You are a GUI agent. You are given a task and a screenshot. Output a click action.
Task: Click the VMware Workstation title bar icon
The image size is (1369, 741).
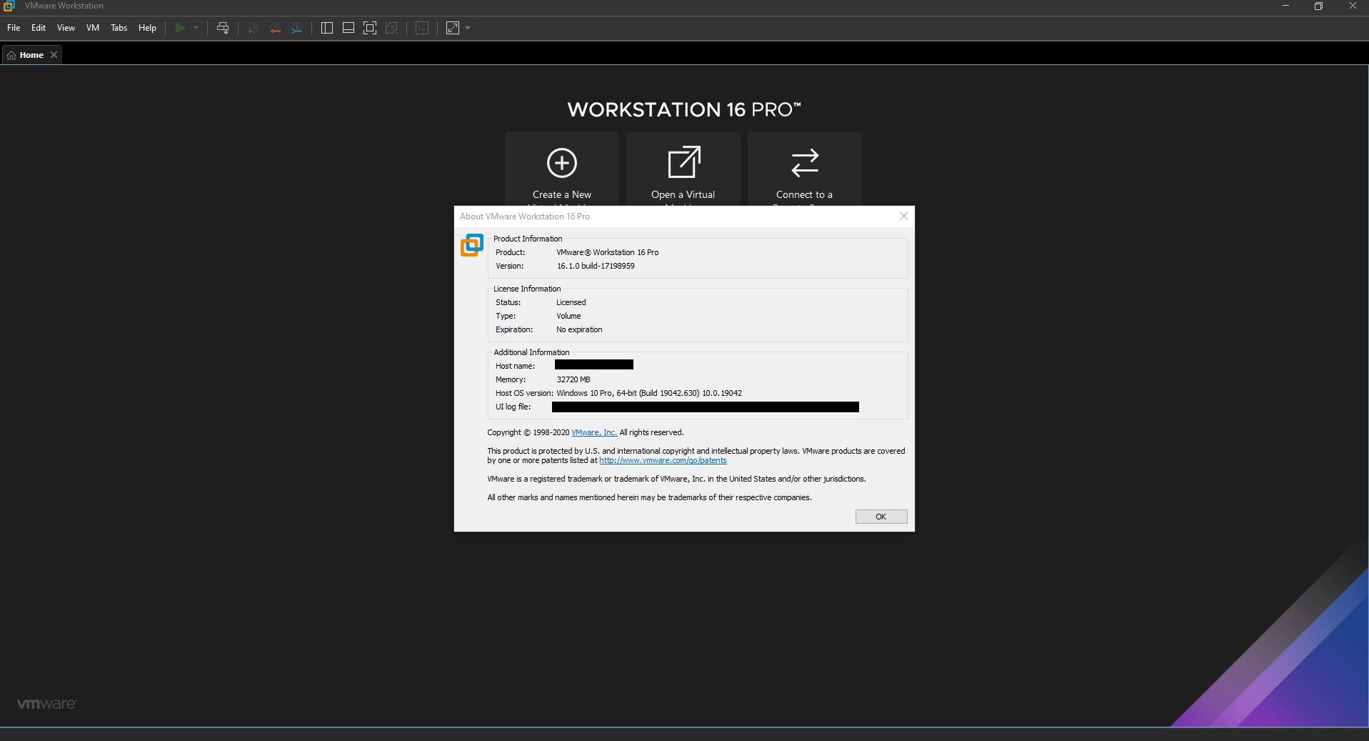coord(9,6)
